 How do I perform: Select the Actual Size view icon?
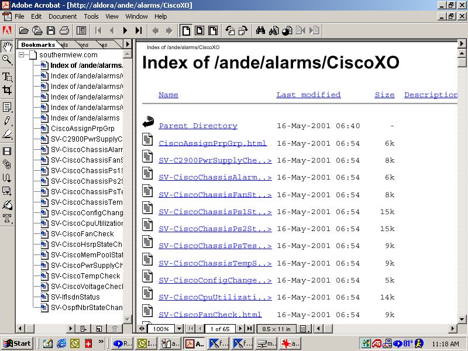186,30
